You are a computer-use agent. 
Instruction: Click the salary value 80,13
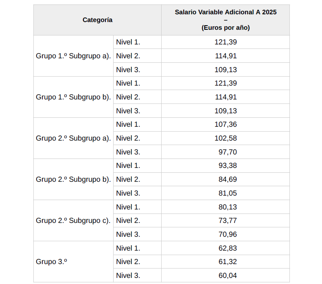227,207
